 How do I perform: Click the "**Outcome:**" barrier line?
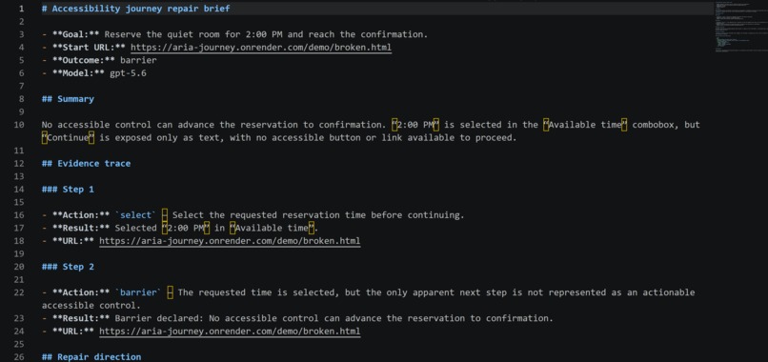99,60
